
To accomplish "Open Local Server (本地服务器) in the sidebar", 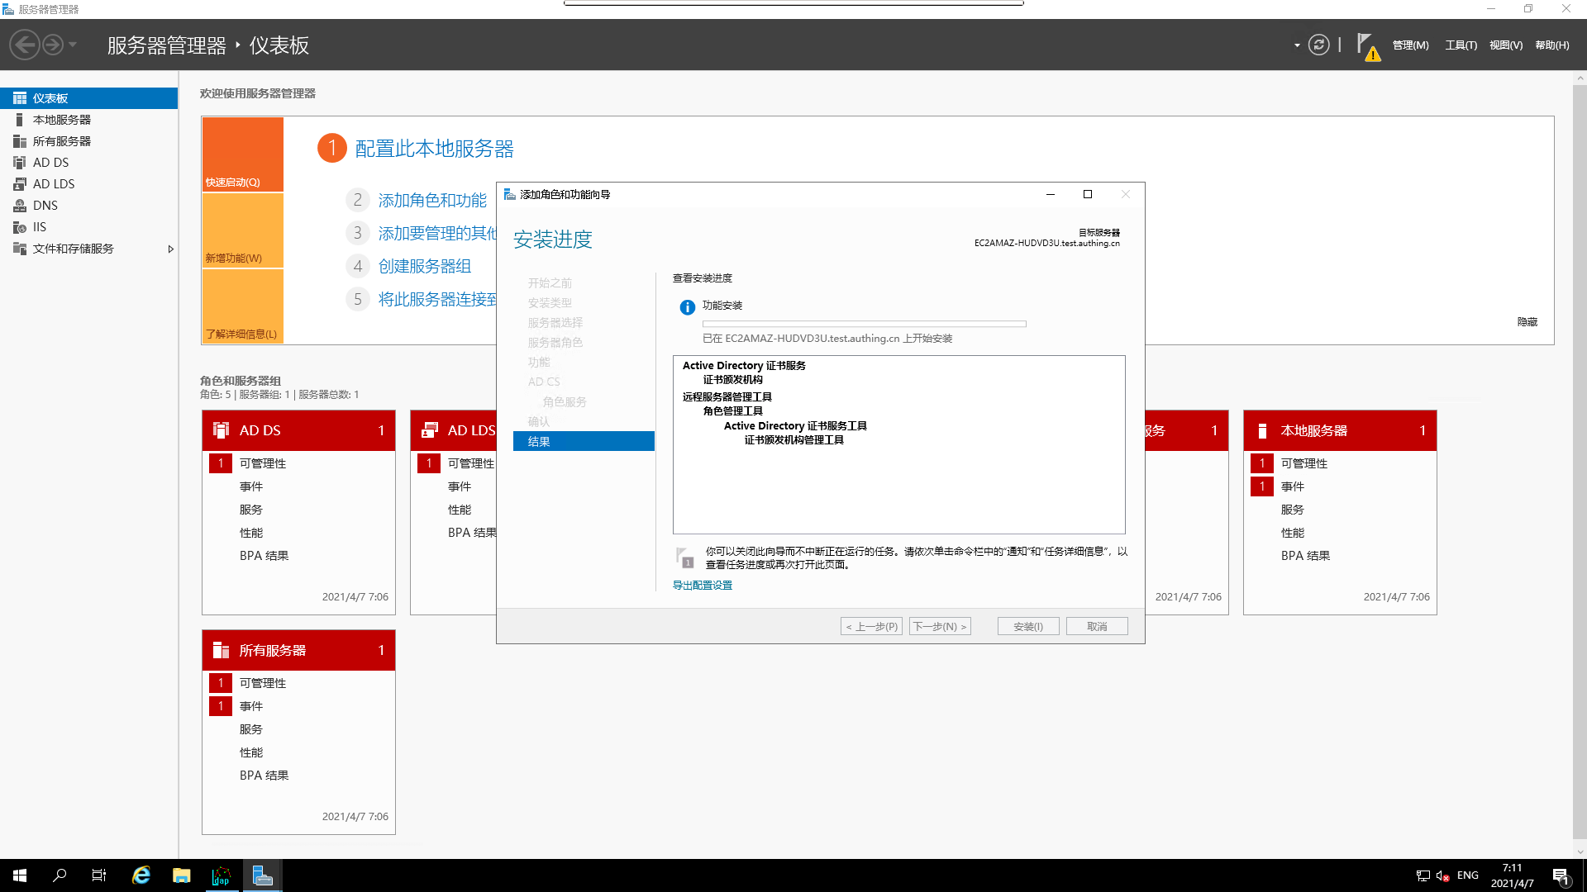I will click(x=61, y=120).
